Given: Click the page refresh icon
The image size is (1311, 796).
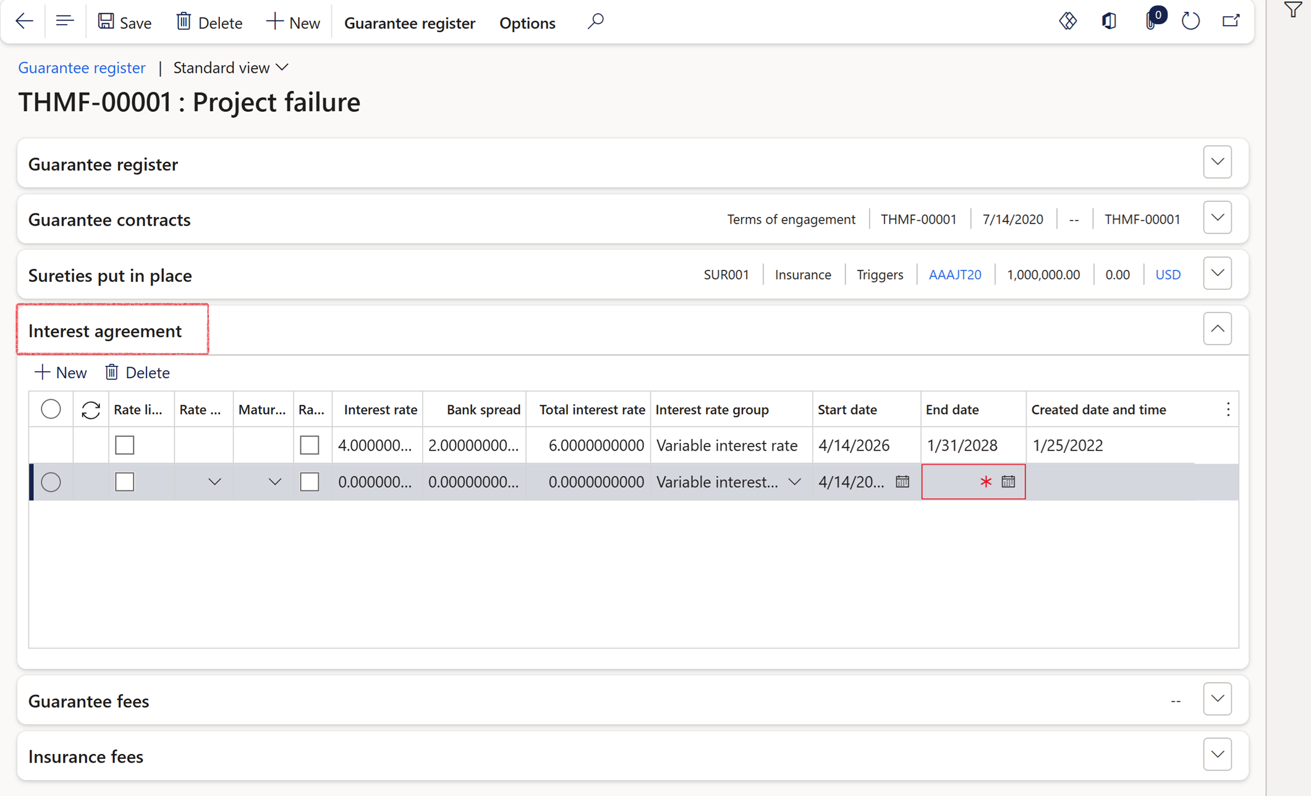Looking at the screenshot, I should coord(1190,22).
